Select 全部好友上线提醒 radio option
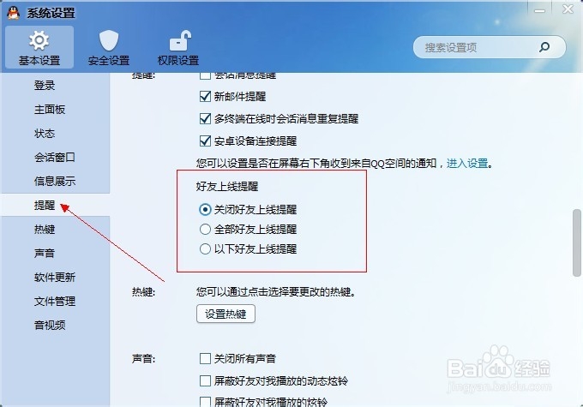The height and width of the screenshot is (407, 583). [205, 230]
